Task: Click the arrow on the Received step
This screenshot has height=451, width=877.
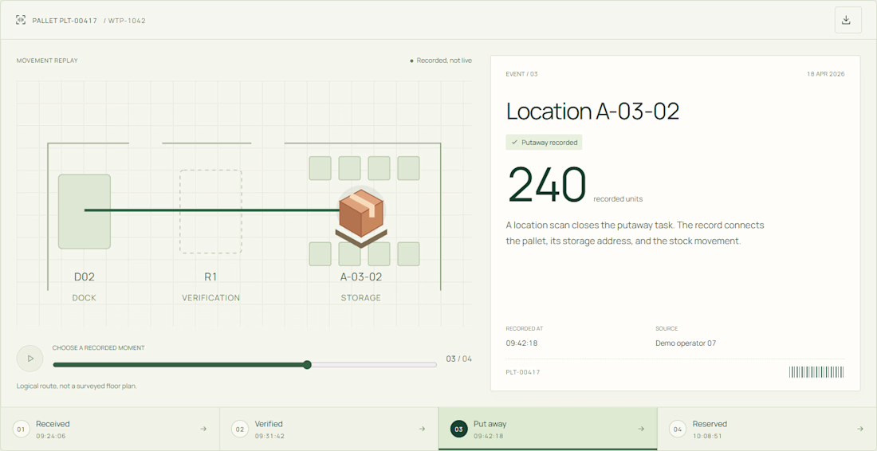Action: (203, 429)
